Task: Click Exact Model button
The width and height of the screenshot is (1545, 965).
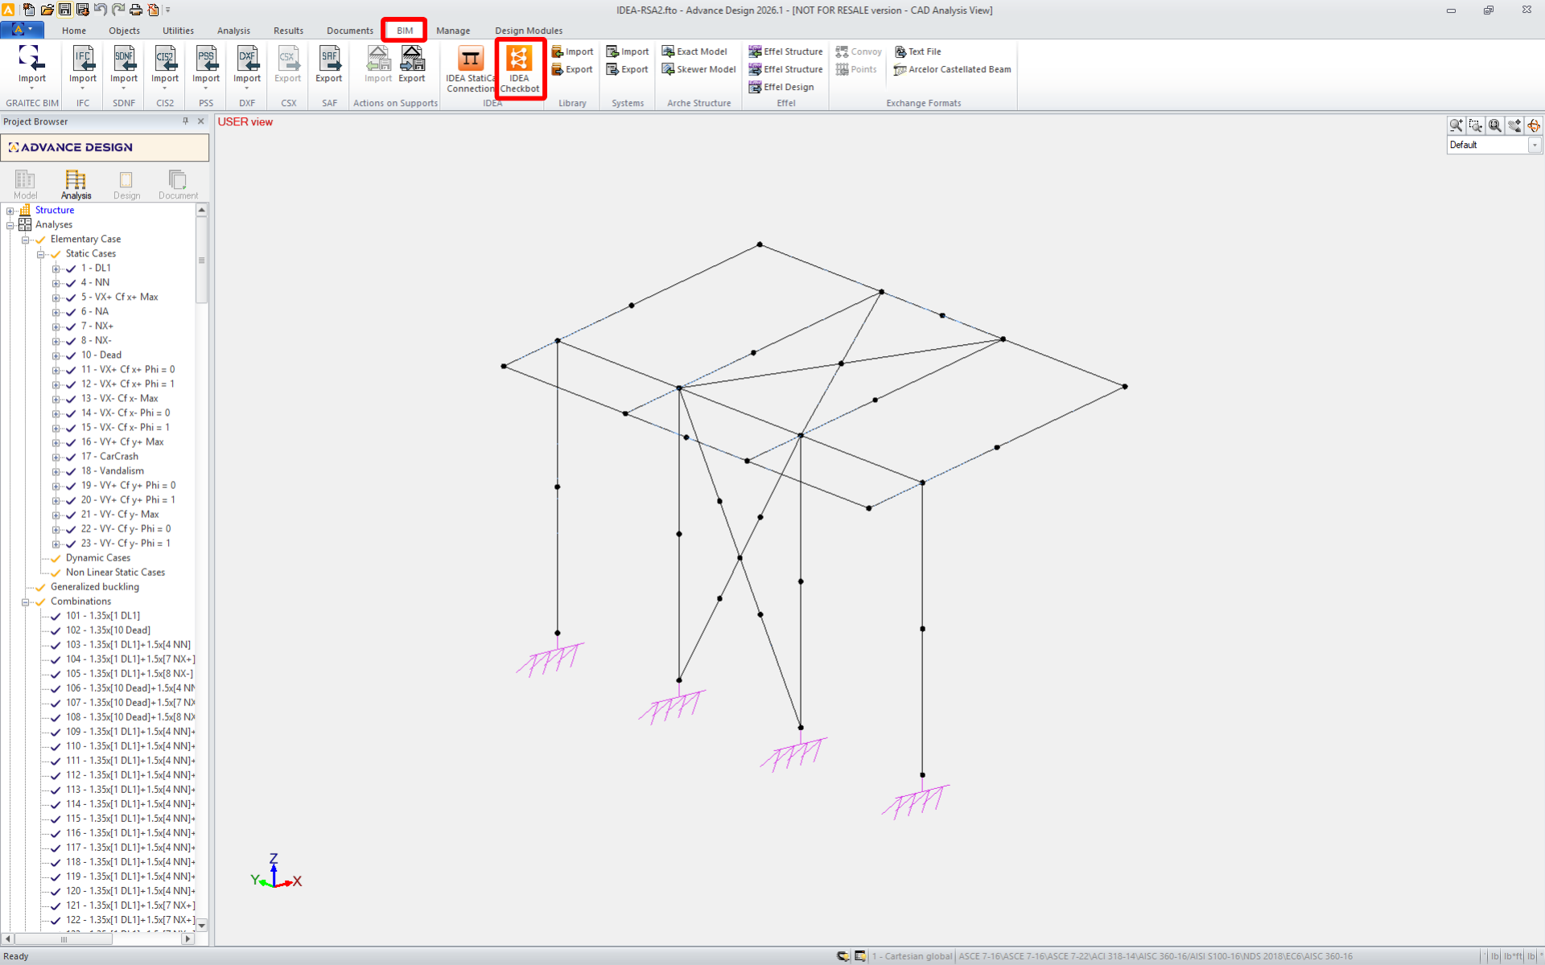Action: click(694, 51)
